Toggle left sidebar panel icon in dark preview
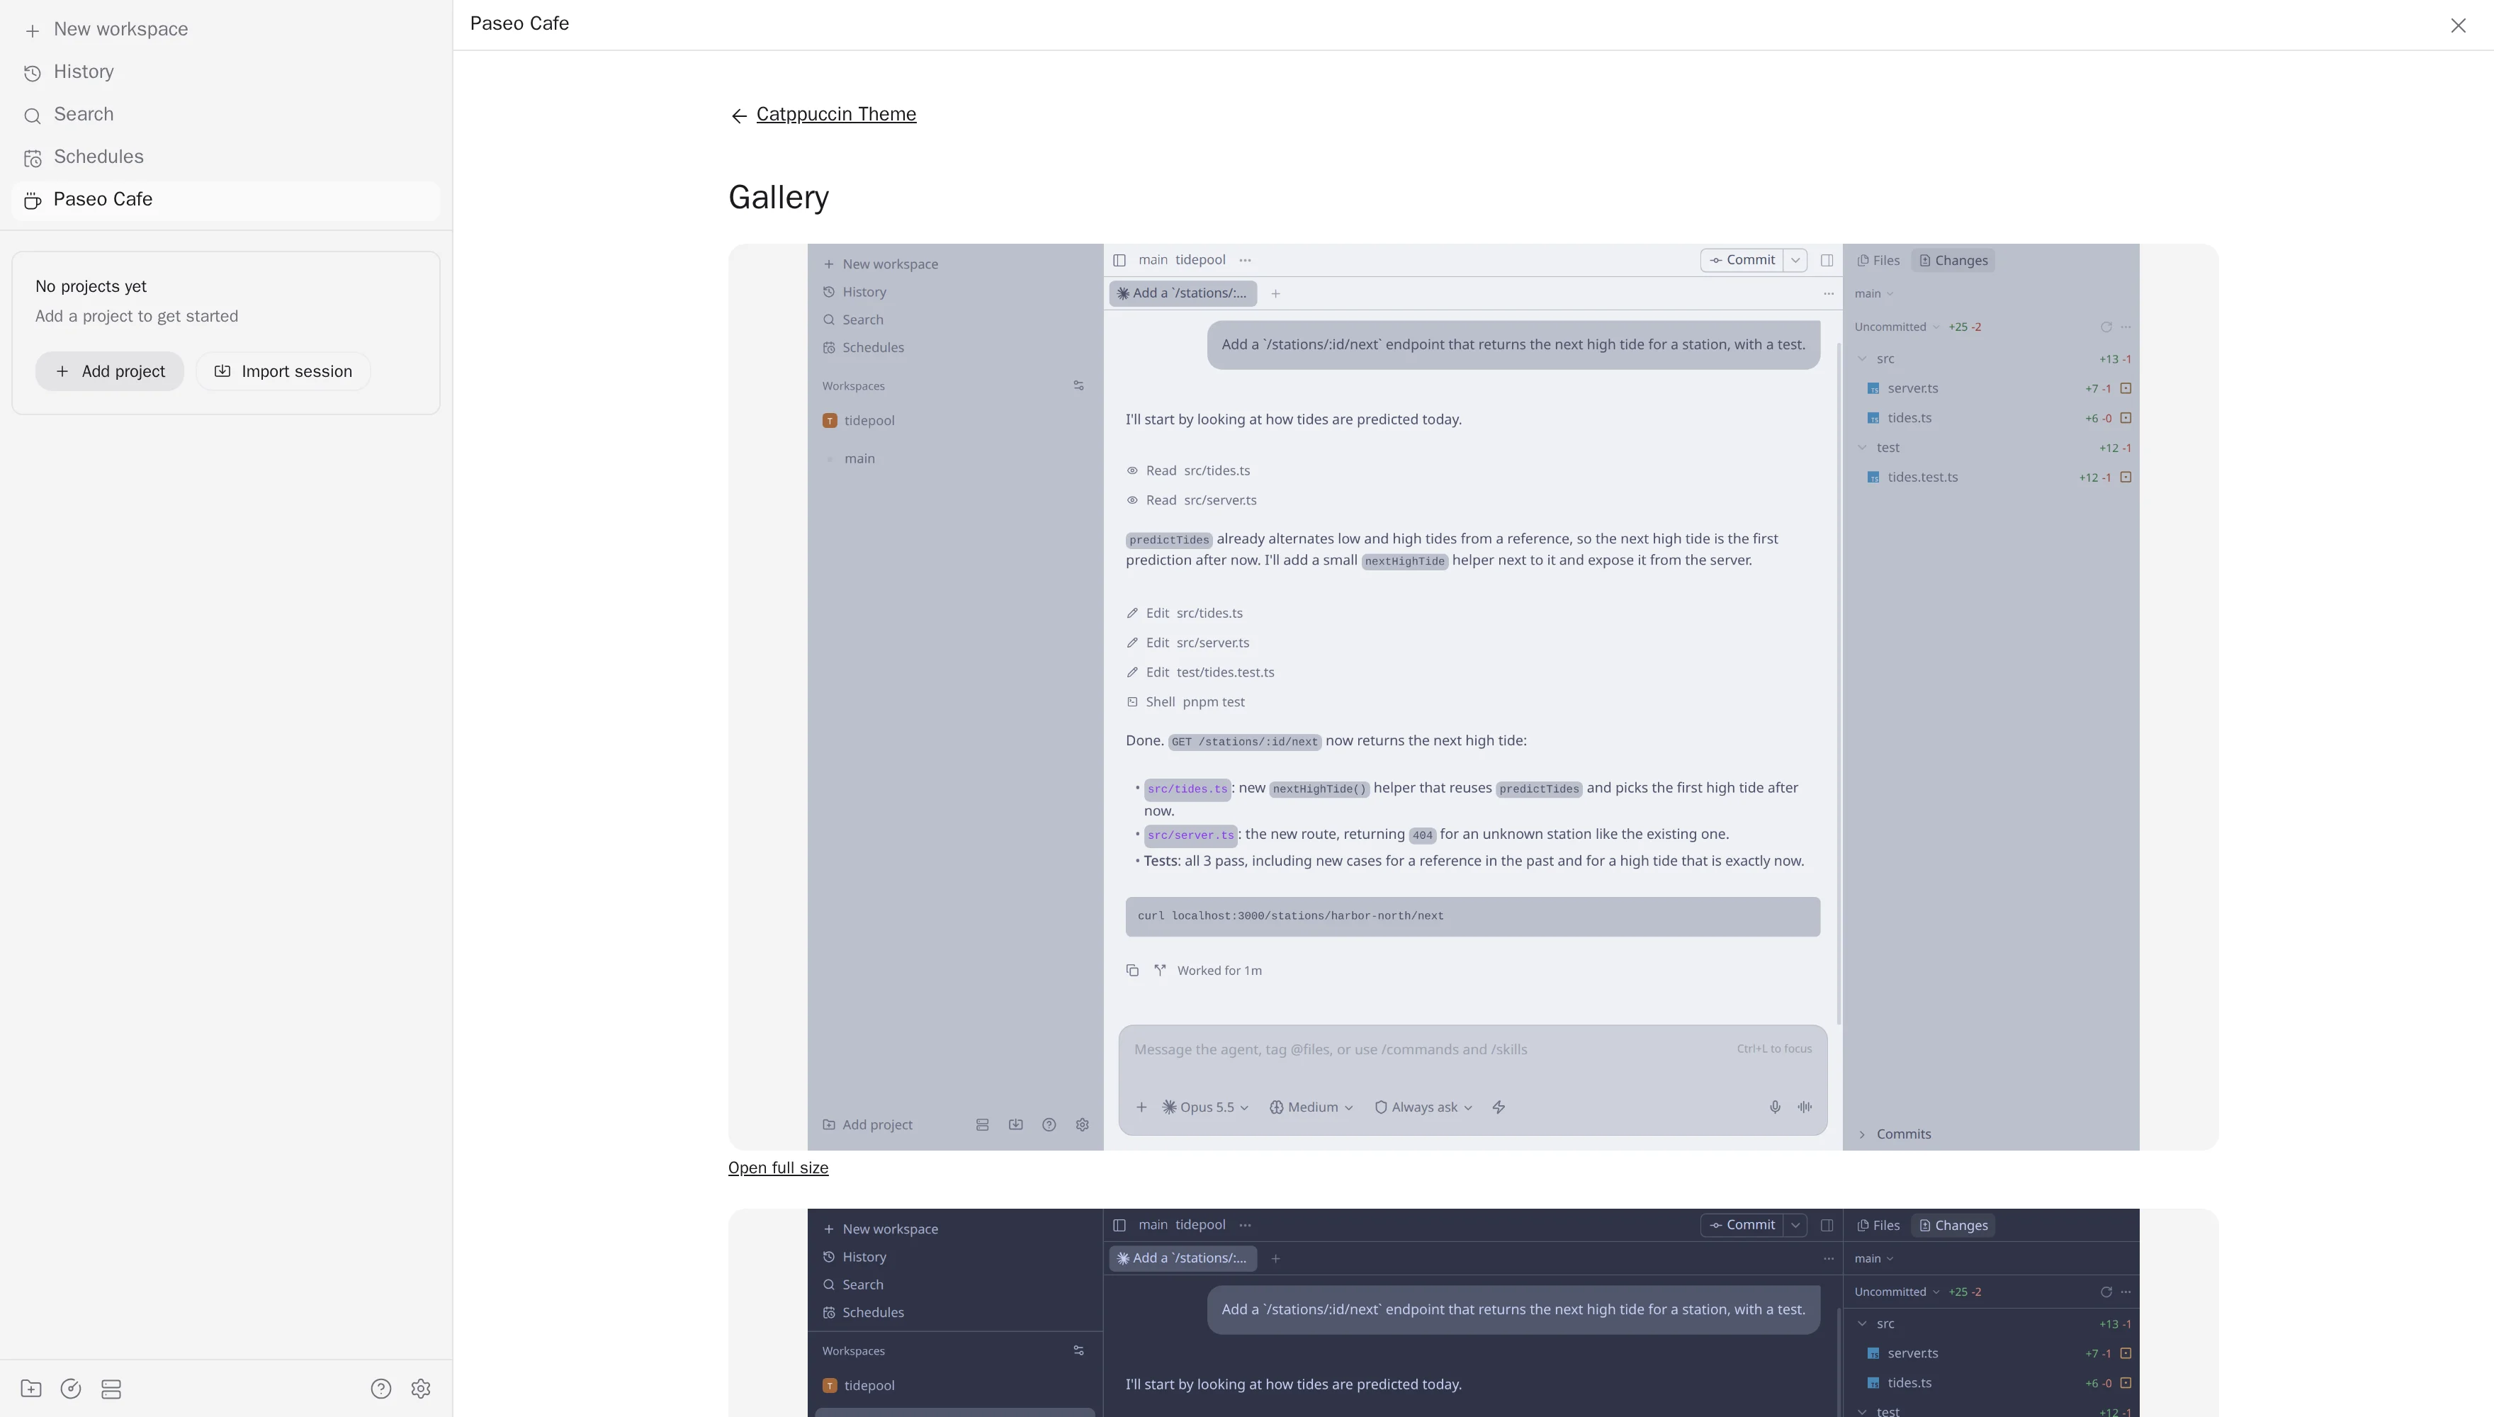 coord(1120,1225)
